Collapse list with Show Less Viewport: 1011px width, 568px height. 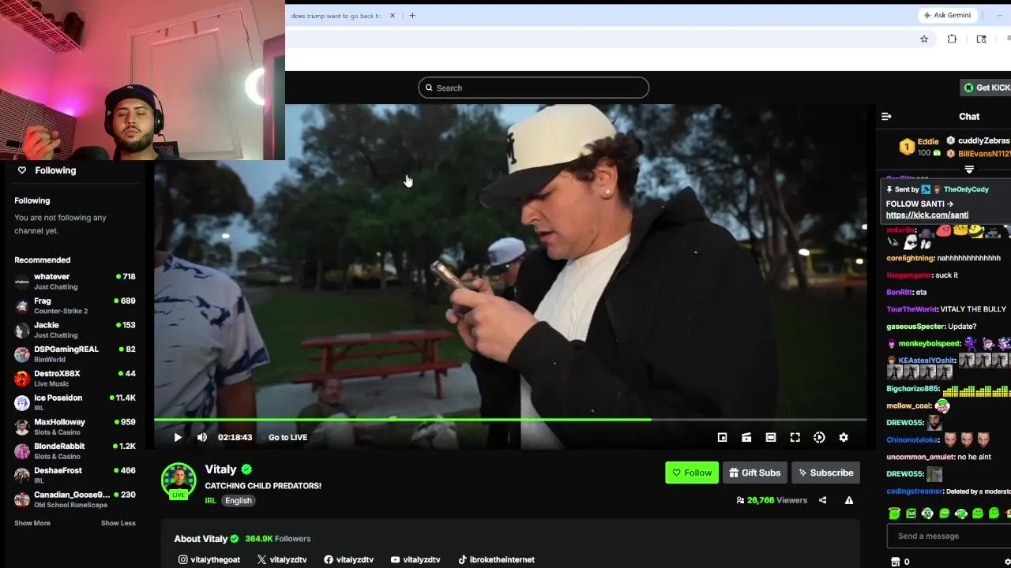click(118, 523)
